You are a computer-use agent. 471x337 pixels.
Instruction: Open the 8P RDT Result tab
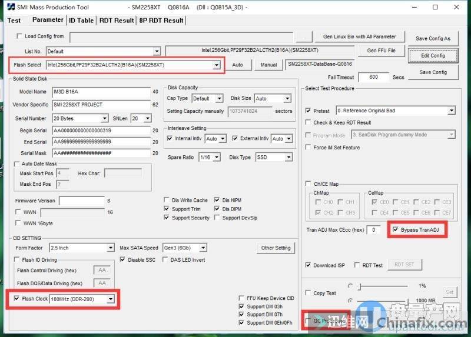click(x=161, y=21)
